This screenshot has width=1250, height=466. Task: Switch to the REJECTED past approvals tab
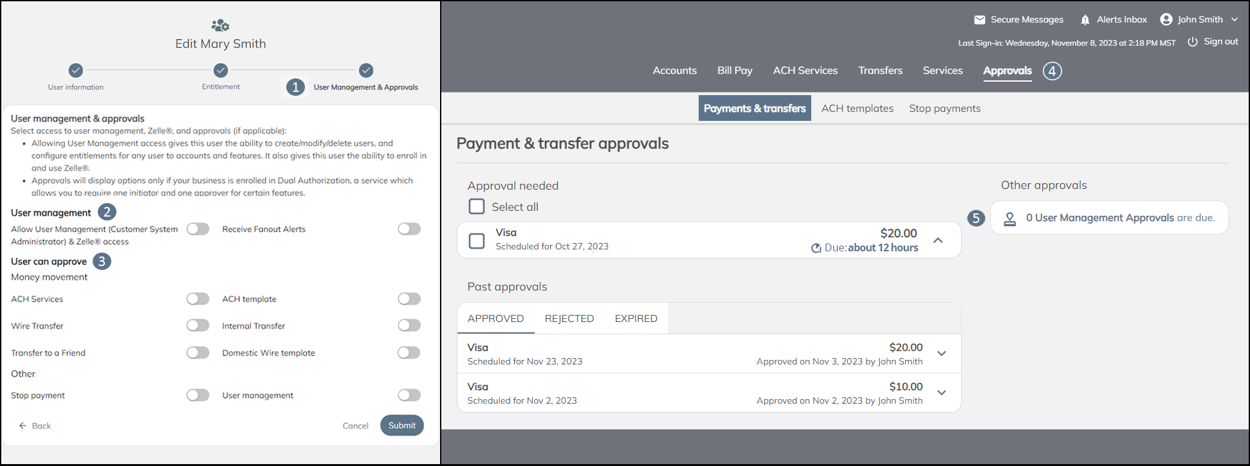coord(569,319)
